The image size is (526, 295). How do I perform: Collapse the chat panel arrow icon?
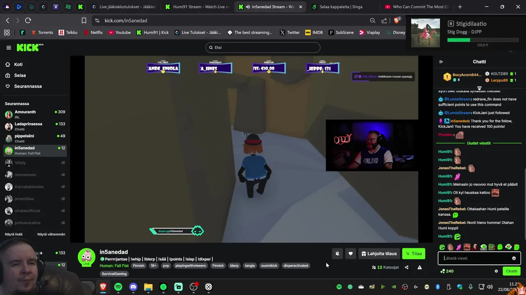click(x=441, y=62)
